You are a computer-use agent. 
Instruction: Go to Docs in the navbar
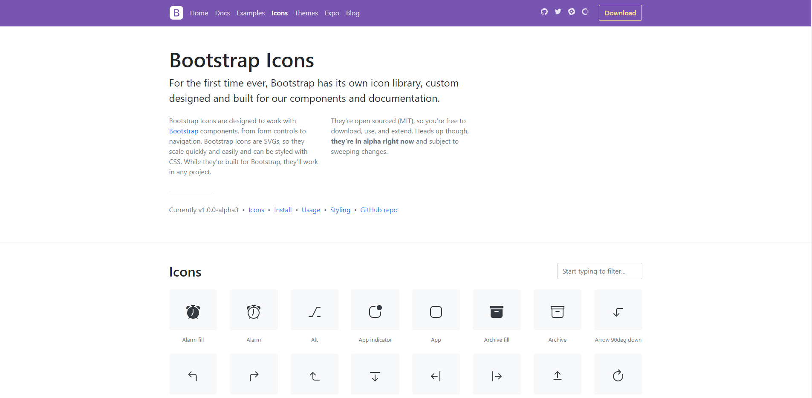click(x=223, y=13)
